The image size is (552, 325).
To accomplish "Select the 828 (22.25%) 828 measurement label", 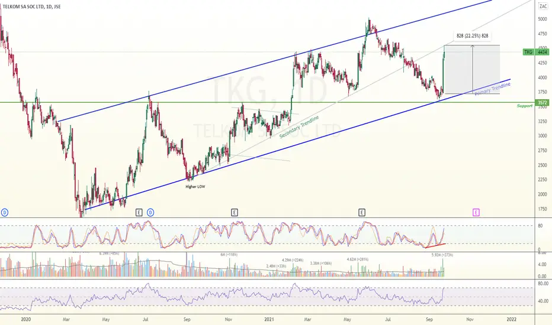I will (472, 36).
